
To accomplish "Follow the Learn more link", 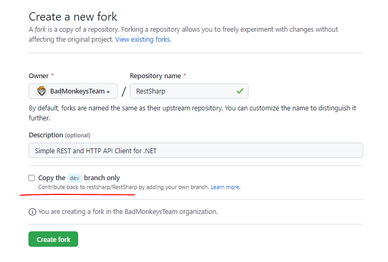I will [225, 187].
